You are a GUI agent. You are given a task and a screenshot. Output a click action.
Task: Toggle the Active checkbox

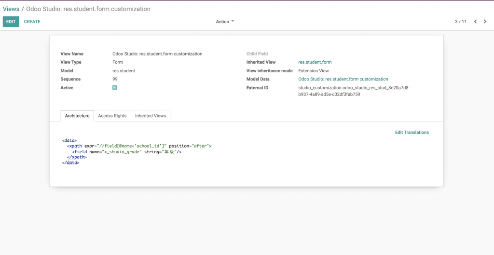click(x=115, y=88)
